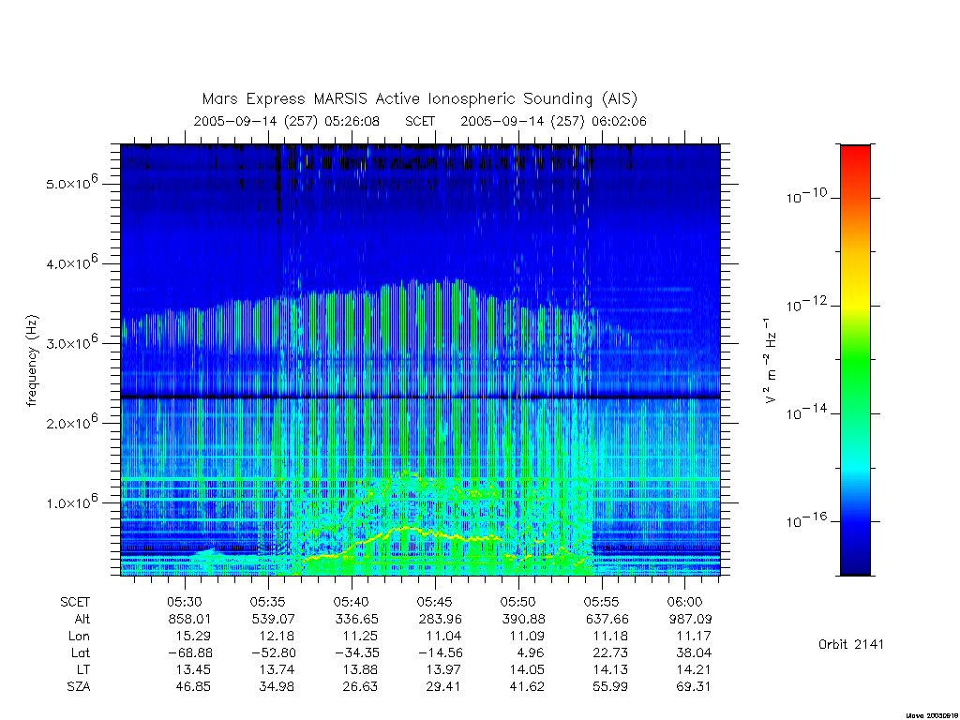
Task: Click the 10⁻¹² color bar label
Action: (806, 304)
